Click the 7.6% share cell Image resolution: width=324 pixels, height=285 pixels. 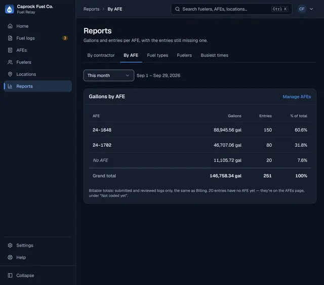(302, 160)
